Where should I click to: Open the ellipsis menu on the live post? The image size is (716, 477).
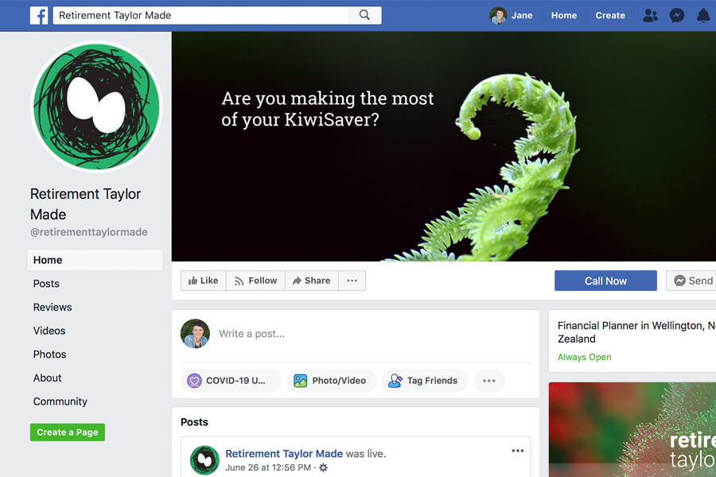pyautogui.click(x=517, y=451)
